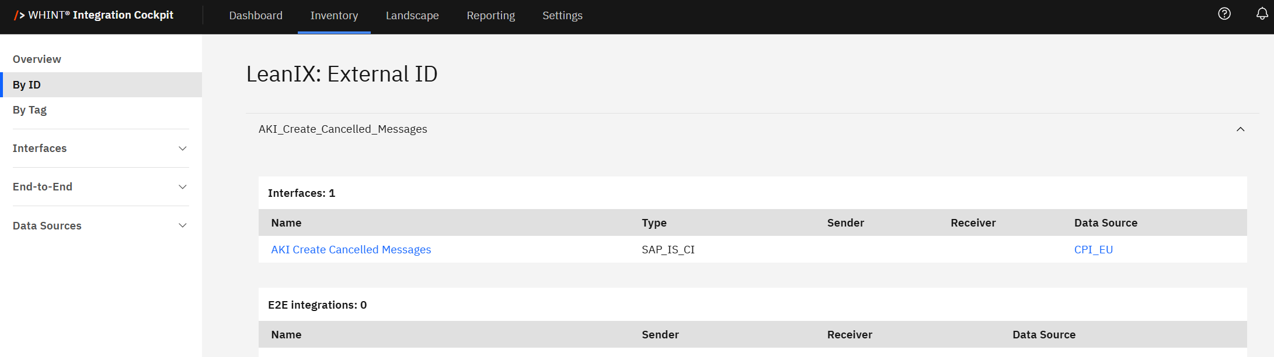1274x357 pixels.
Task: Select By Tag in the sidebar
Action: point(30,110)
